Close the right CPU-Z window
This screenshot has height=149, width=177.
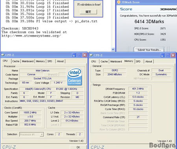coord(173,55)
